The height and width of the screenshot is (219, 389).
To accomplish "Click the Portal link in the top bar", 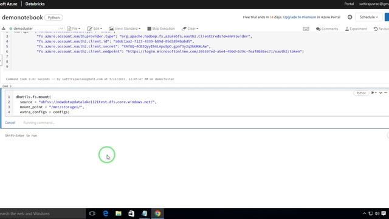I will coord(349,4).
